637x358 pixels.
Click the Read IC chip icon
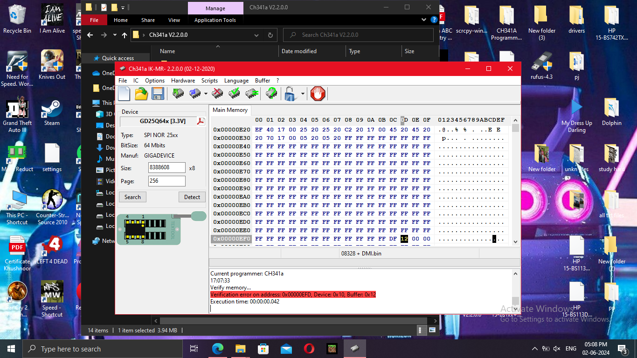[x=178, y=94]
